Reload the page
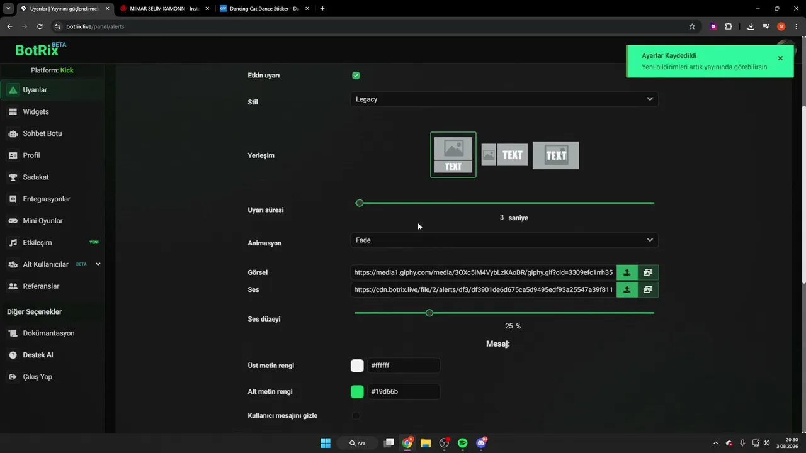The width and height of the screenshot is (806, 453). click(x=40, y=26)
